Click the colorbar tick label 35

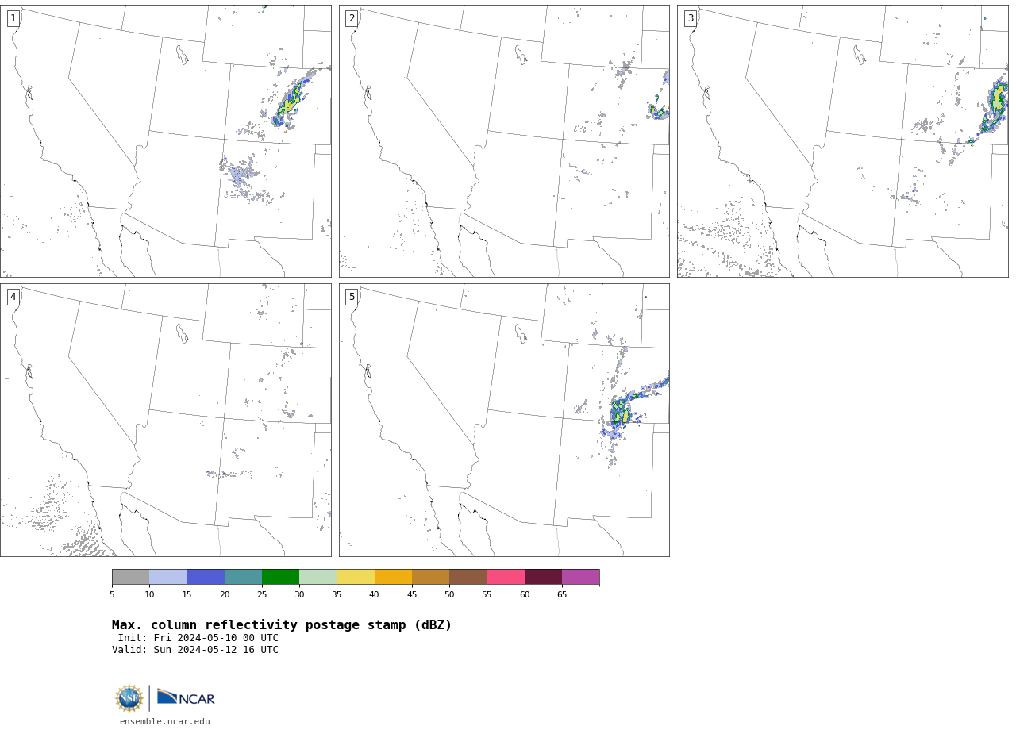click(337, 594)
